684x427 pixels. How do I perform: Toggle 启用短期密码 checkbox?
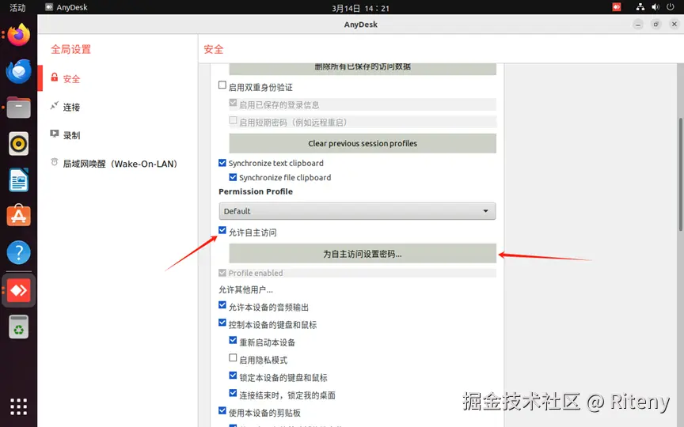233,120
